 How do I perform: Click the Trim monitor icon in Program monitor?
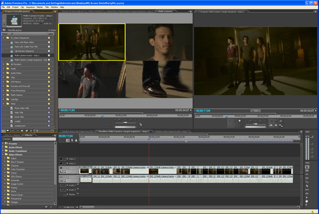[281, 126]
